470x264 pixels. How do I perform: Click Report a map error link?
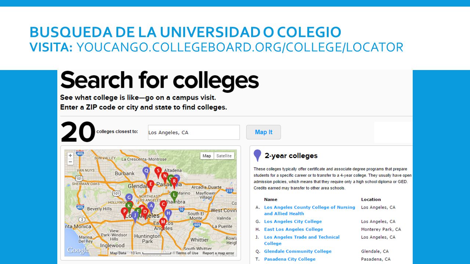point(218,253)
